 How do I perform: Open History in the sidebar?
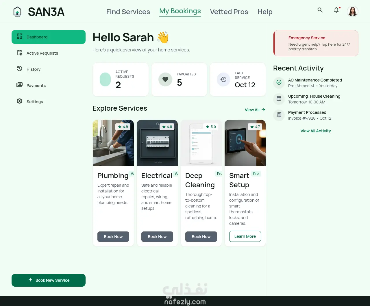49,69
